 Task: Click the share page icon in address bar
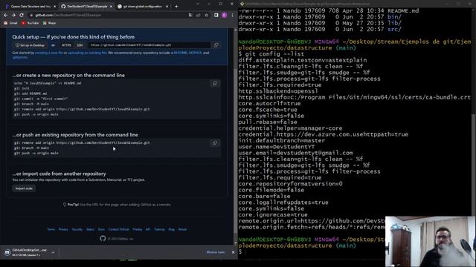(199, 15)
